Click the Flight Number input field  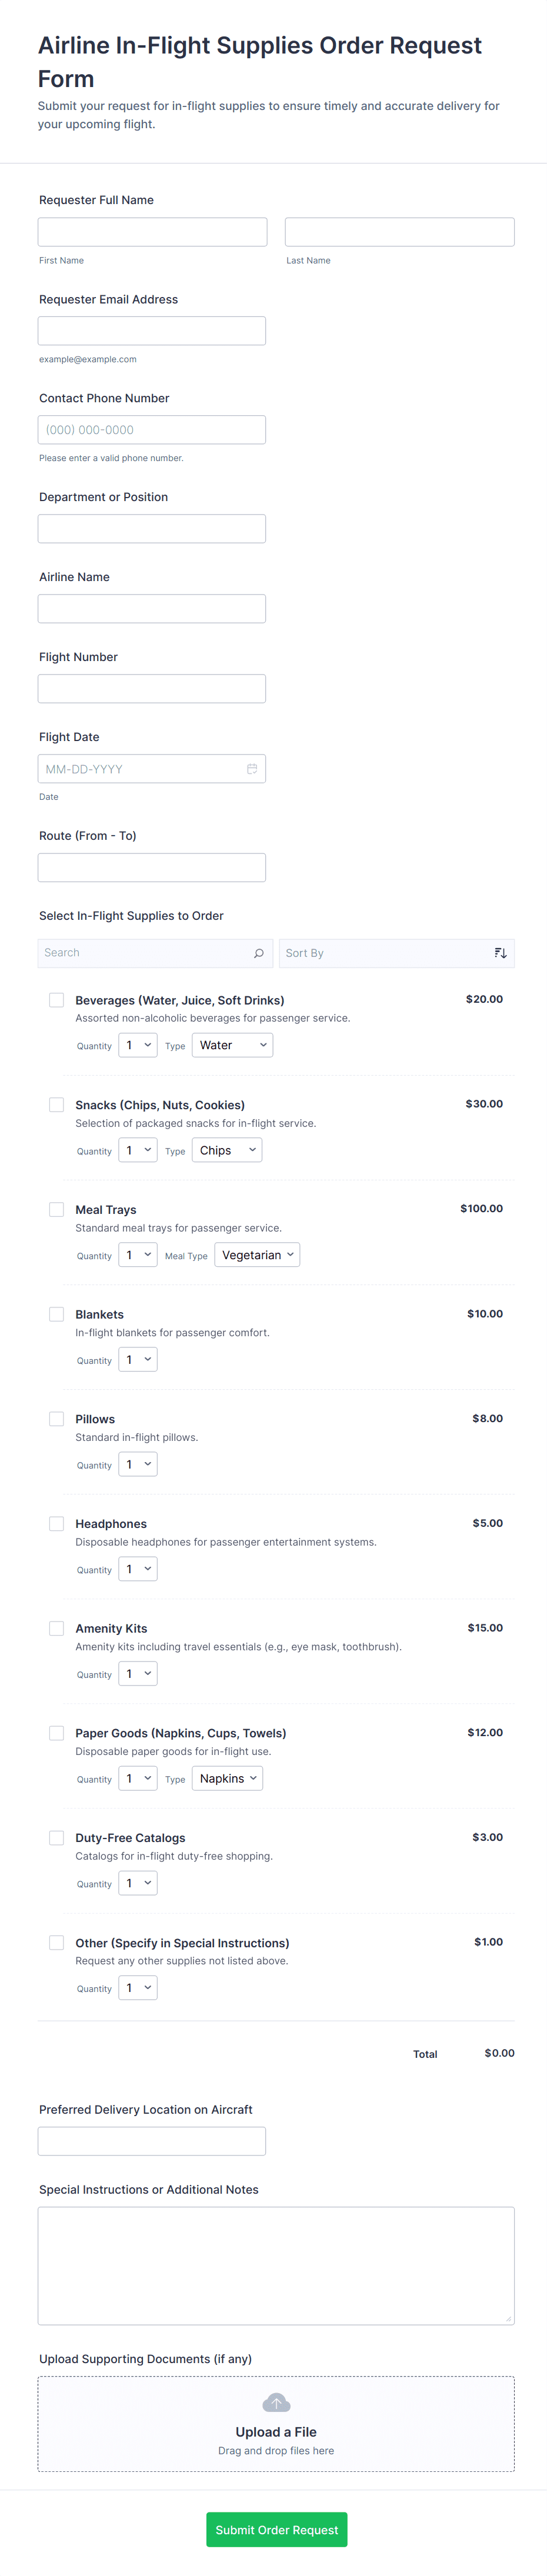point(152,689)
